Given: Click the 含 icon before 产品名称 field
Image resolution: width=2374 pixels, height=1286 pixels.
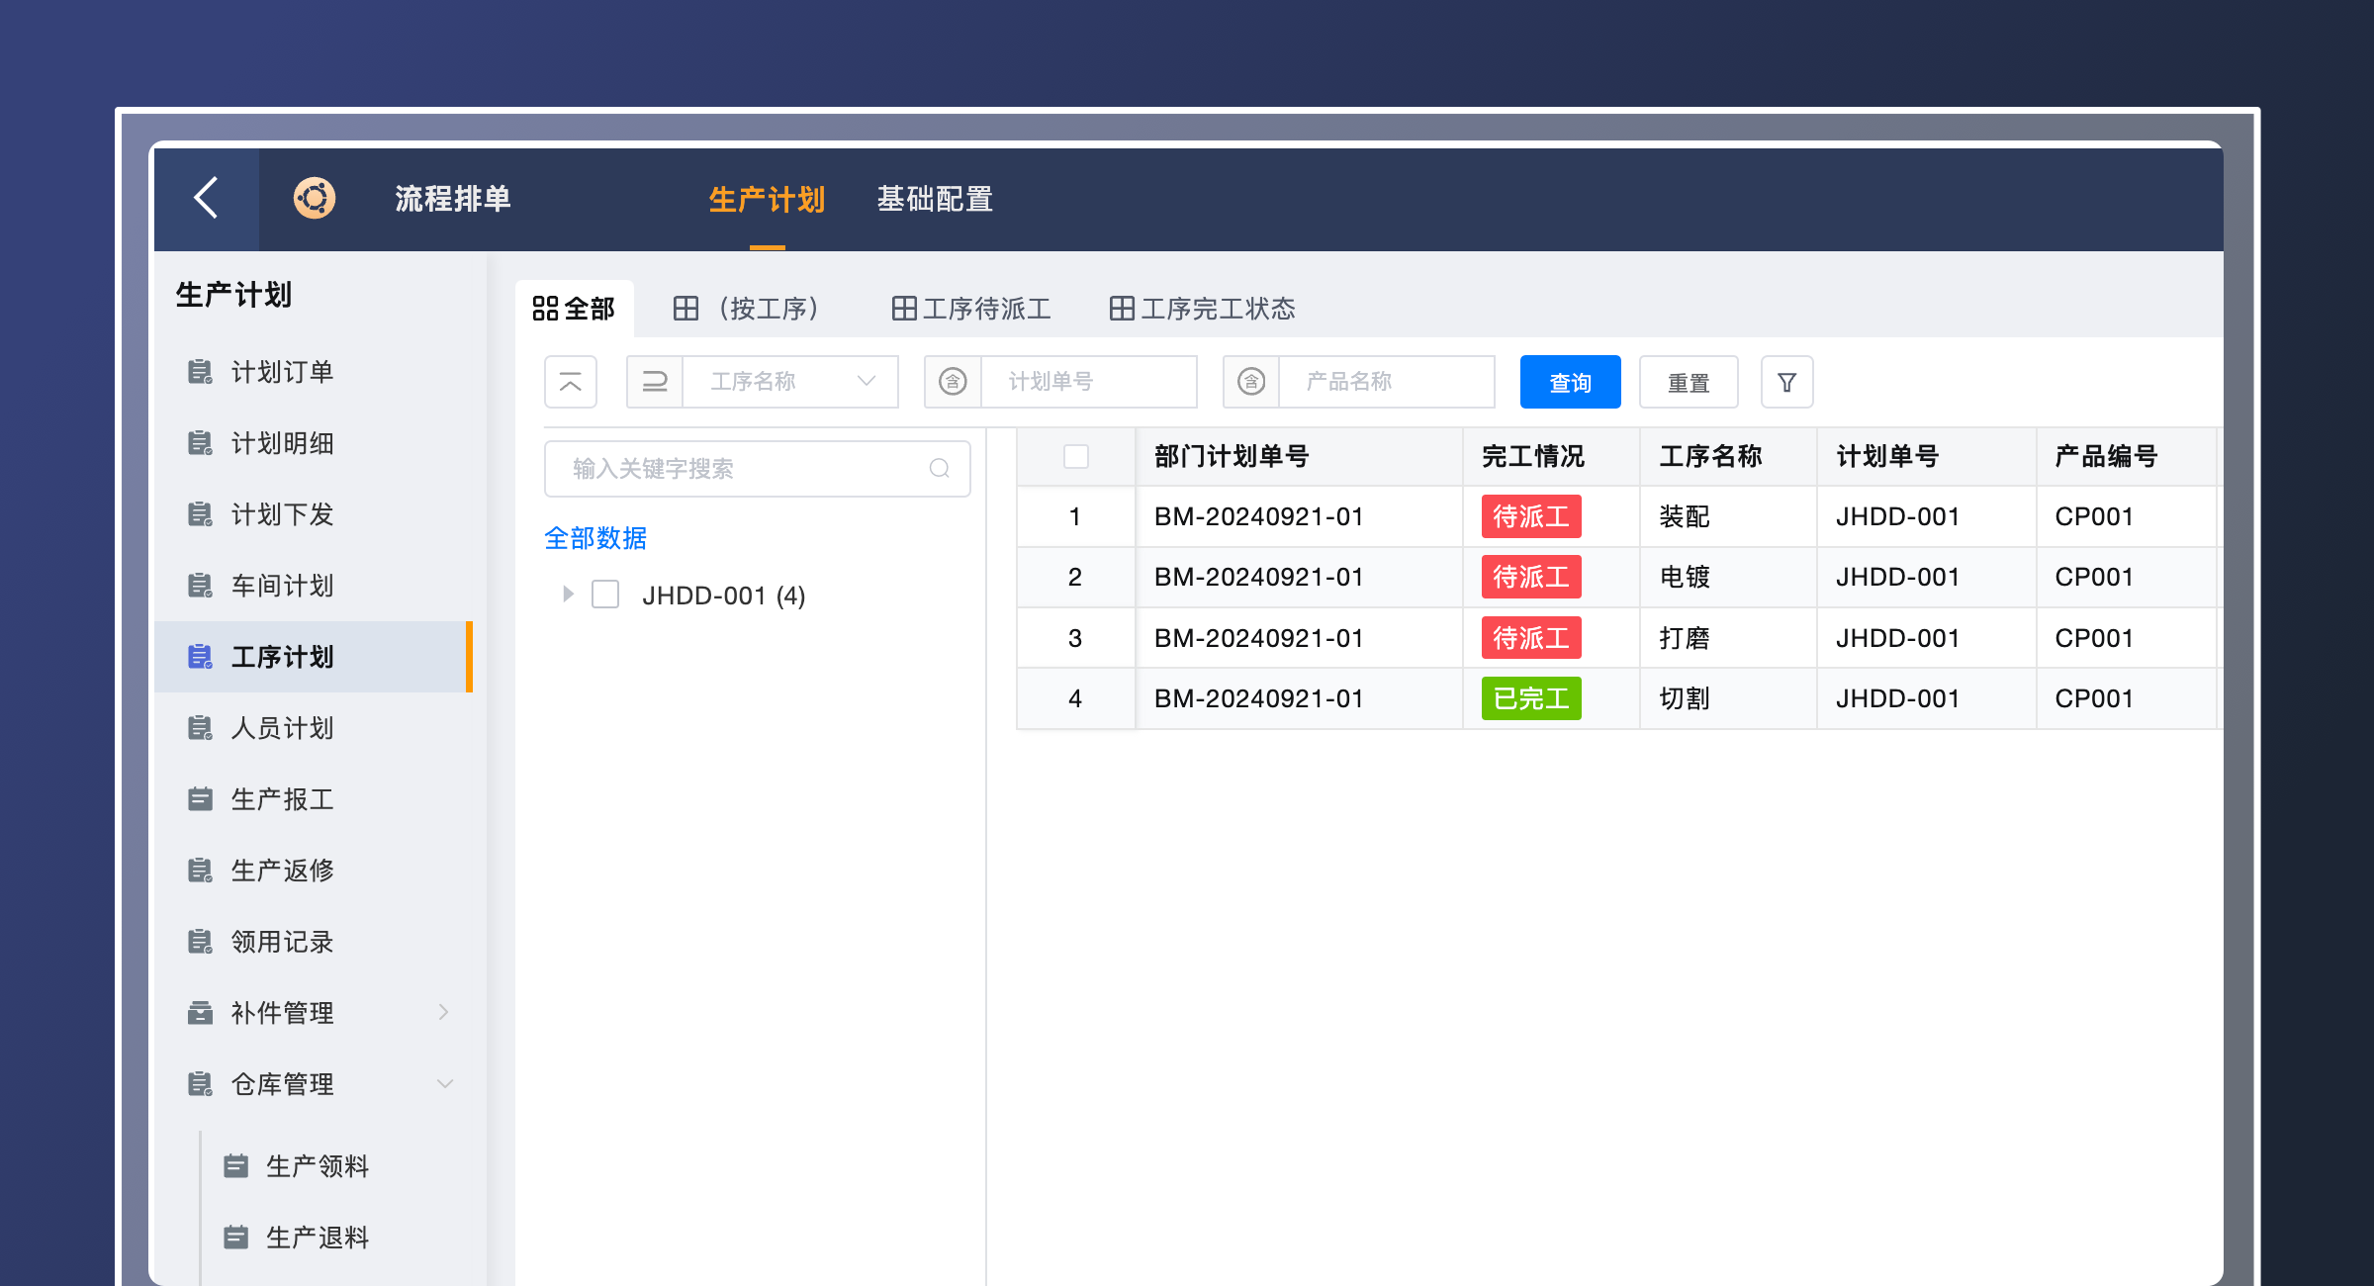Looking at the screenshot, I should pos(1251,381).
